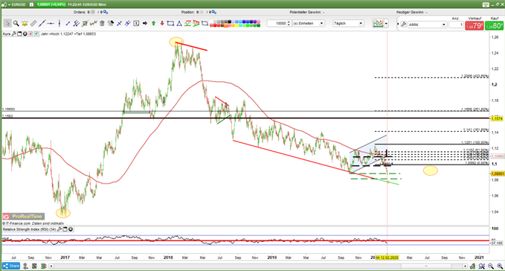Click the alarm bell alert icon
Image resolution: width=505 pixels, height=271 pixels.
click(25, 24)
